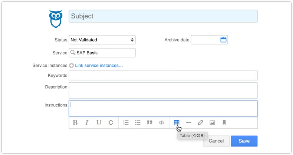Click the Archive date label

(x=177, y=40)
